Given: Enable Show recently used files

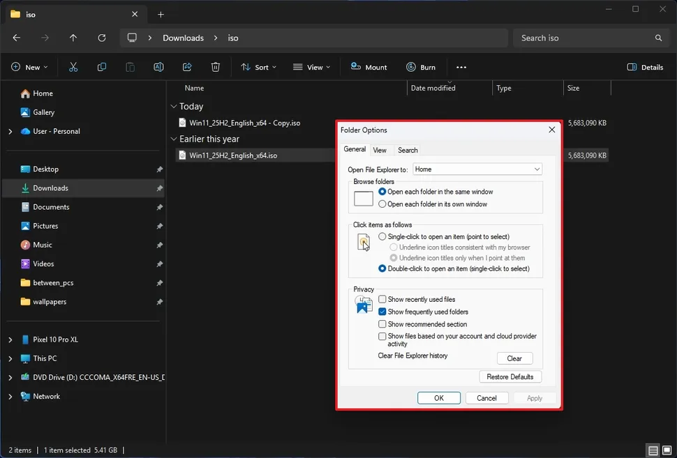Looking at the screenshot, I should tap(382, 299).
